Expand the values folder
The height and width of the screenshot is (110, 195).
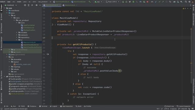9,69
